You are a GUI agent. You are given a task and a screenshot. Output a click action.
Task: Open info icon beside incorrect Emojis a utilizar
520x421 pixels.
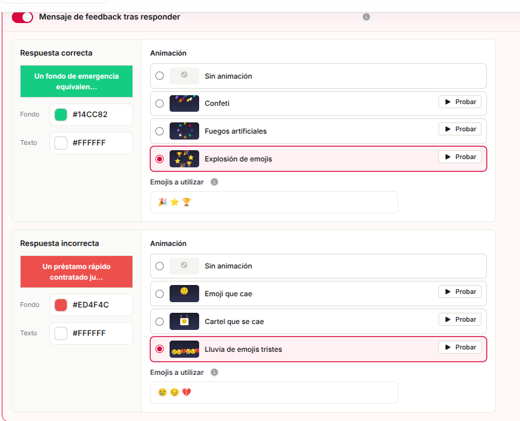click(x=214, y=373)
